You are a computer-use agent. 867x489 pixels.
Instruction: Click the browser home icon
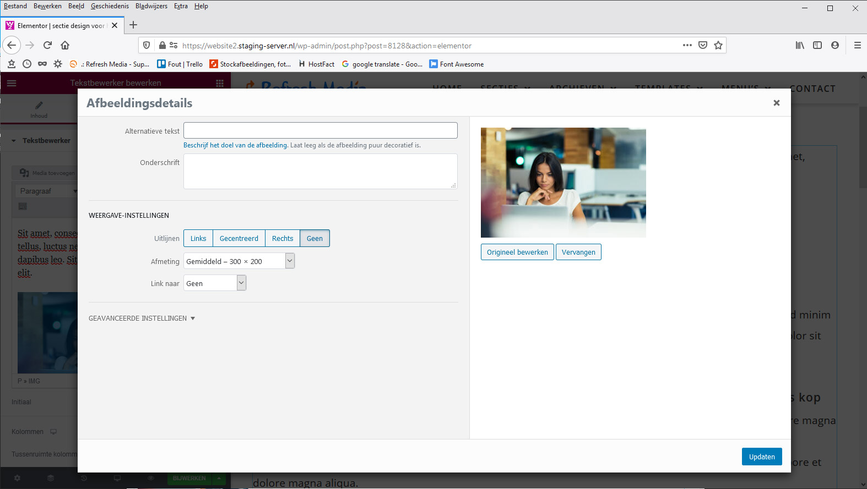tap(65, 45)
